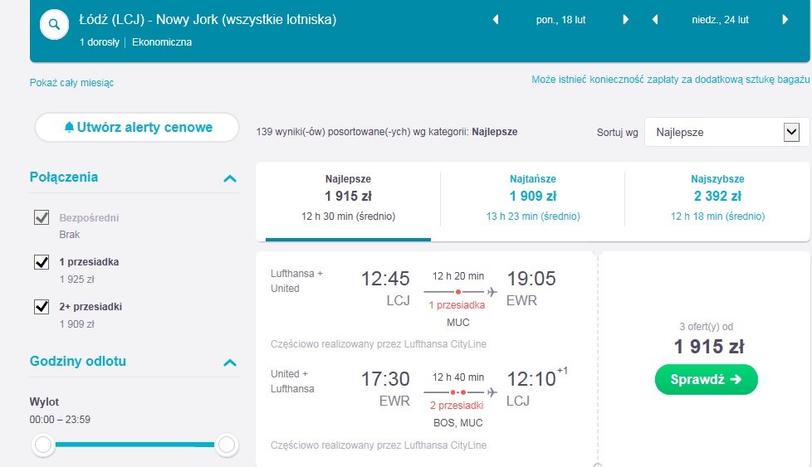Click the pon., 18 lut departure date
812x467 pixels.
click(x=560, y=20)
